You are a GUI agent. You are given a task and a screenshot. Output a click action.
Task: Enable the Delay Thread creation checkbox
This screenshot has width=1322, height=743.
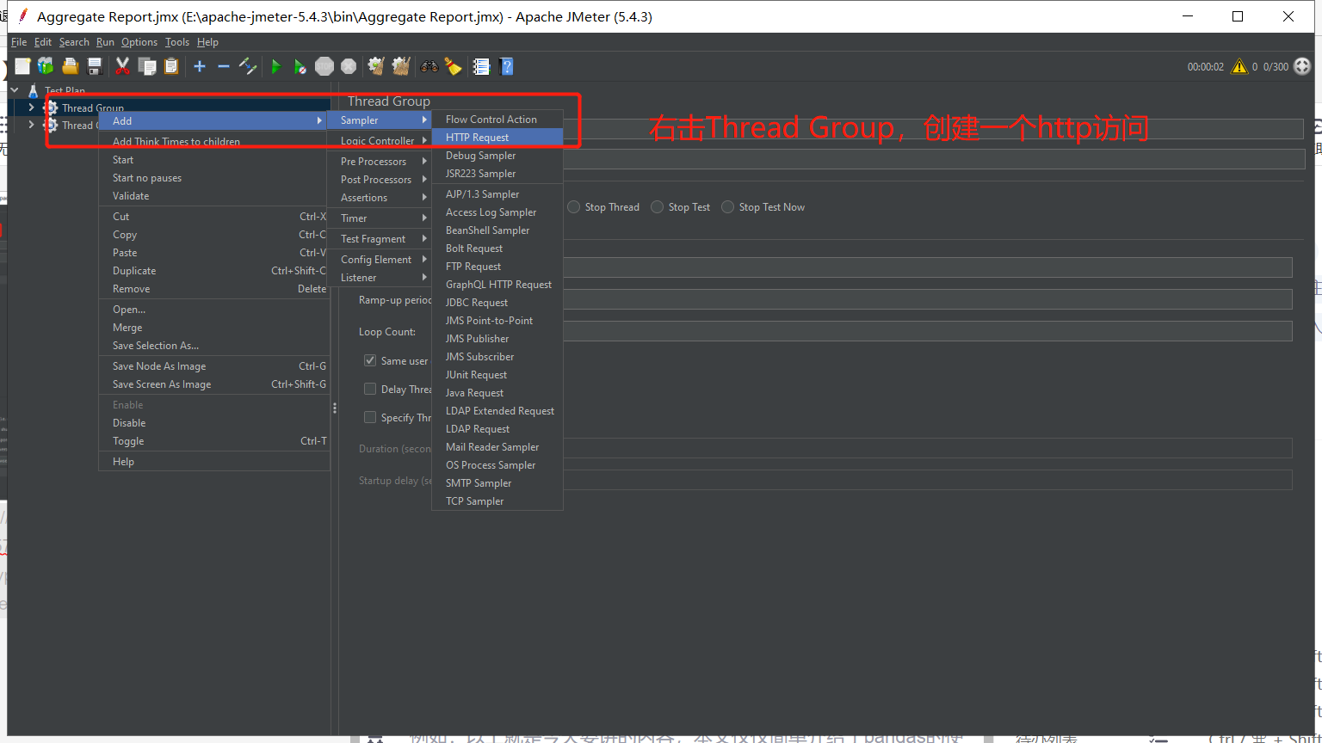370,389
